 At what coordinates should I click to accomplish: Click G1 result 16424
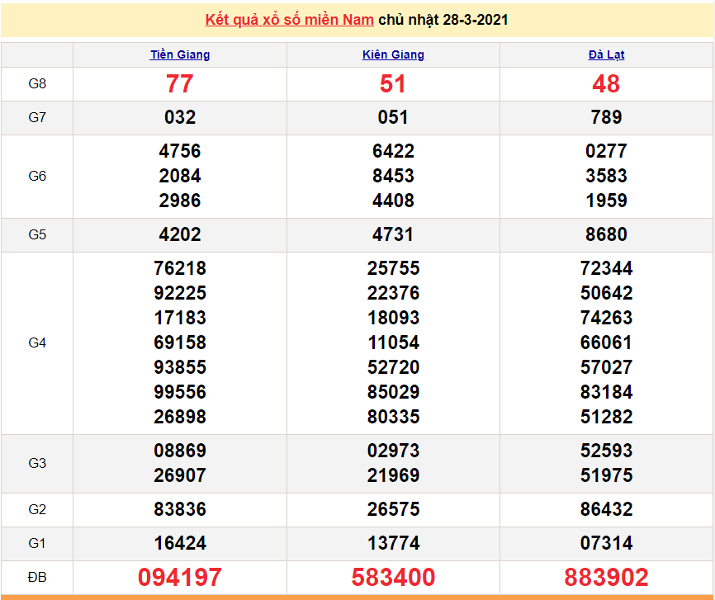pos(180,543)
